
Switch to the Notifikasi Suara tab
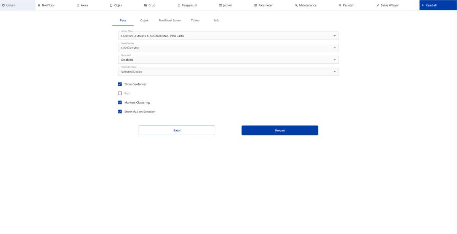(x=170, y=21)
